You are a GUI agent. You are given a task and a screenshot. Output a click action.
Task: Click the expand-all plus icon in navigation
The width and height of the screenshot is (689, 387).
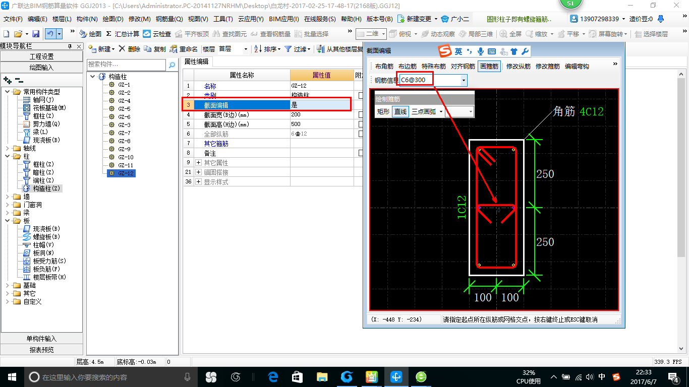pos(7,80)
